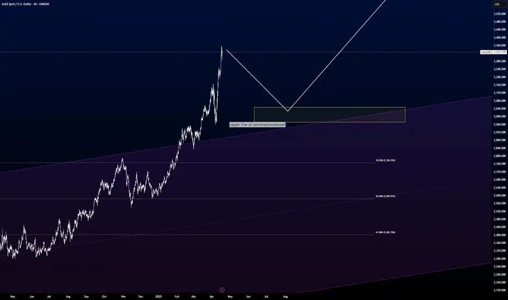508x300 pixels.
Task: Select the yellow target zone rectangle drawing
Action: click(329, 115)
